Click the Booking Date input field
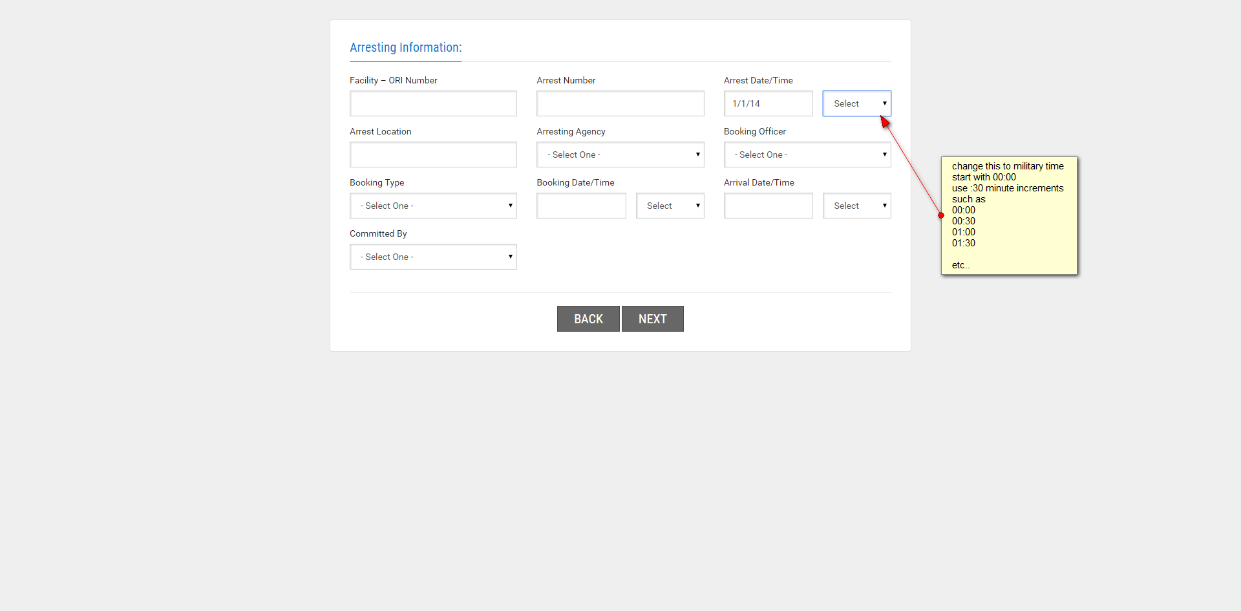1241x611 pixels. click(x=581, y=206)
